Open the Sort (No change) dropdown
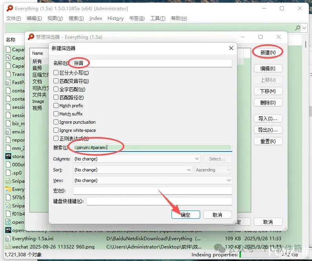312x261 pixels. (133, 170)
